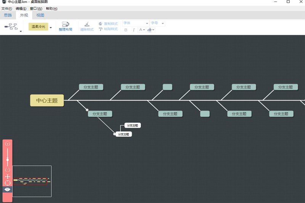Open the 字号 font size dropdown

pyautogui.click(x=157, y=23)
